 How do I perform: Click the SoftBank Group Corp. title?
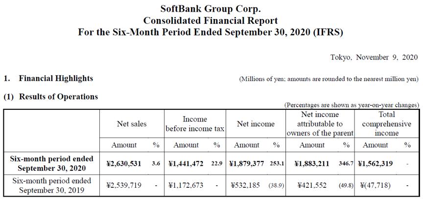(211, 9)
